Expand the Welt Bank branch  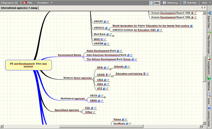tap(113, 36)
